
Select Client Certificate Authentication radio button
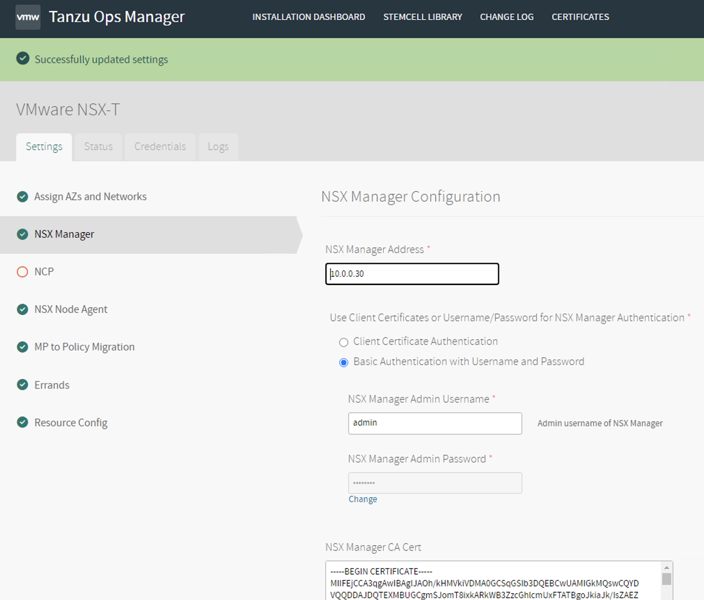[344, 342]
